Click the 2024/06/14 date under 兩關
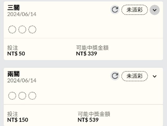 22,81
